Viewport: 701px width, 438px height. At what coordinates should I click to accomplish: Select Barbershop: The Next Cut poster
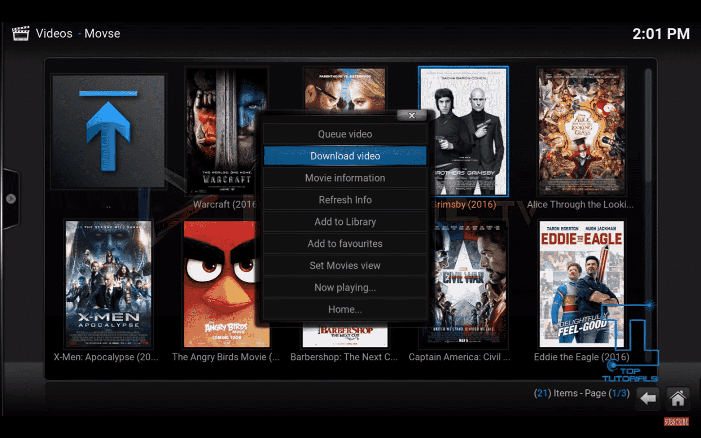click(x=345, y=336)
